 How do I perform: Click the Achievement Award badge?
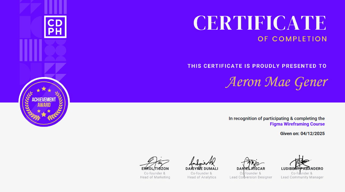coord(44,102)
